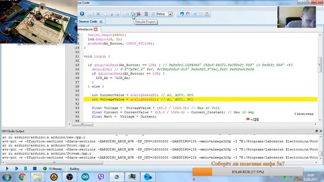Click the greyed new file toolbar icon

click(105, 14)
